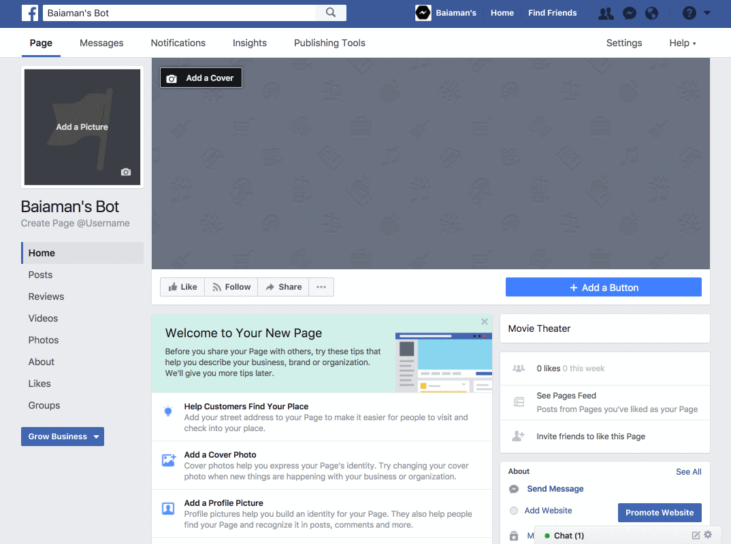Click the help question mark icon
This screenshot has height=544, width=731.
click(689, 13)
